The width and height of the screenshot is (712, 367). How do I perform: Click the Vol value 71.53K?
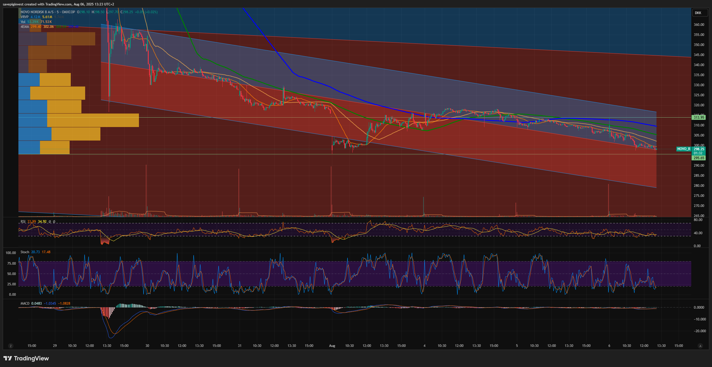pyautogui.click(x=46, y=22)
